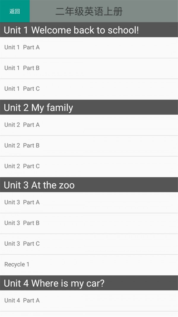Tap the Recycle 1 row's empty area
Screen dimensions: 178x317
119,264
